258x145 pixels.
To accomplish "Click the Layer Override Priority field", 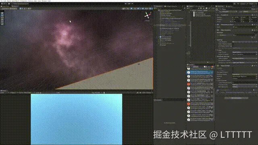I will (x=245, y=83).
